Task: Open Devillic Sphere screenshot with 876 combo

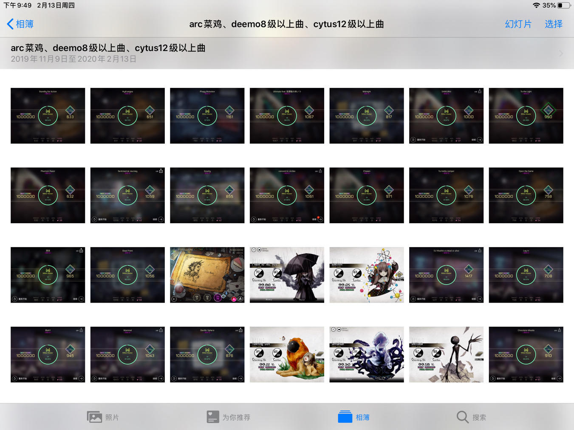Action: point(207,354)
